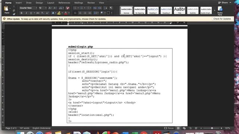Open the View tab
The height and width of the screenshot is (134, 239).
click(x=101, y=3)
